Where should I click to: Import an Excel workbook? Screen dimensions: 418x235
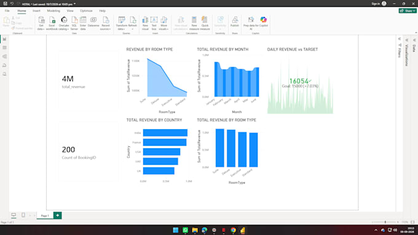(52, 23)
